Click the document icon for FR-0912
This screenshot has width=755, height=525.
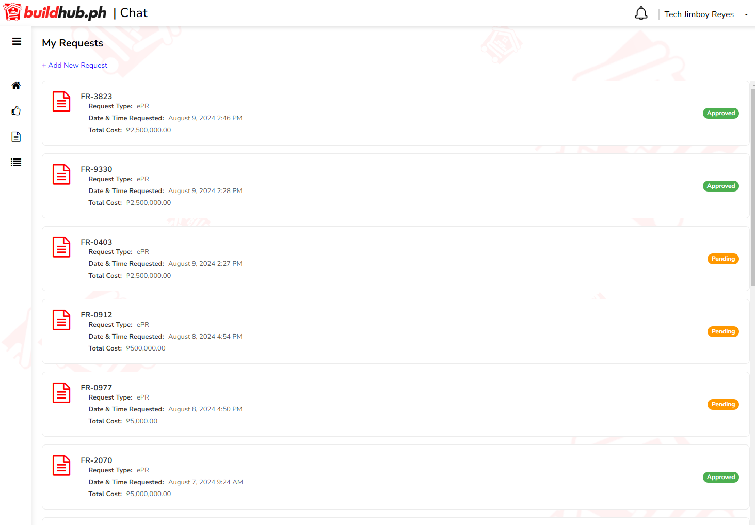click(61, 320)
